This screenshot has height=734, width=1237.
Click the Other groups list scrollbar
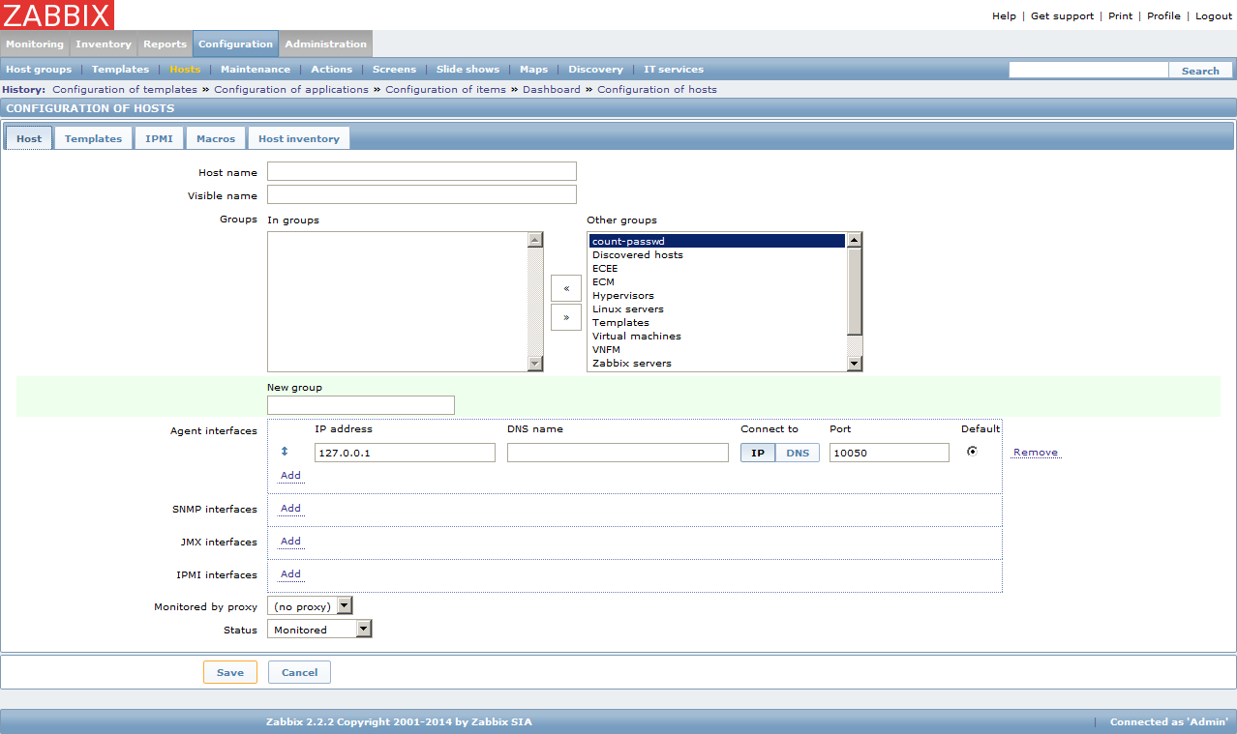pyautogui.click(x=855, y=302)
